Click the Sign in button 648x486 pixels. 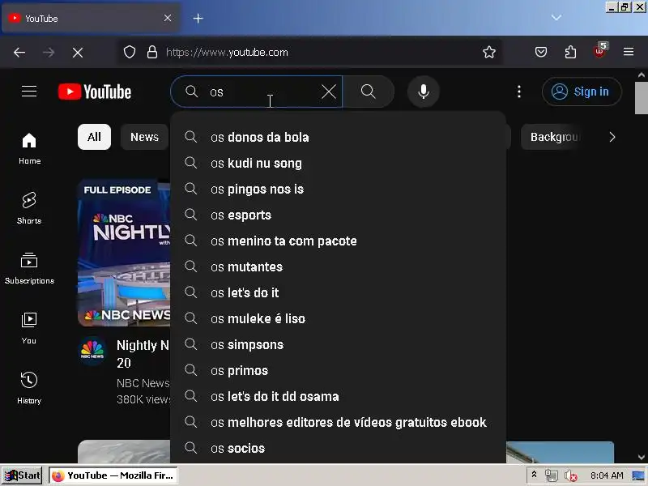pos(582,92)
